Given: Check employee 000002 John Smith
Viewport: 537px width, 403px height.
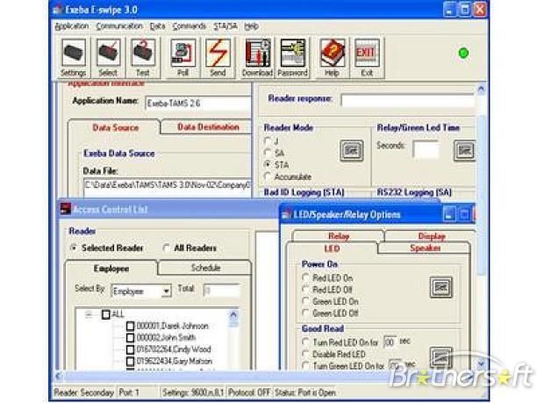Looking at the screenshot, I should 130,338.
